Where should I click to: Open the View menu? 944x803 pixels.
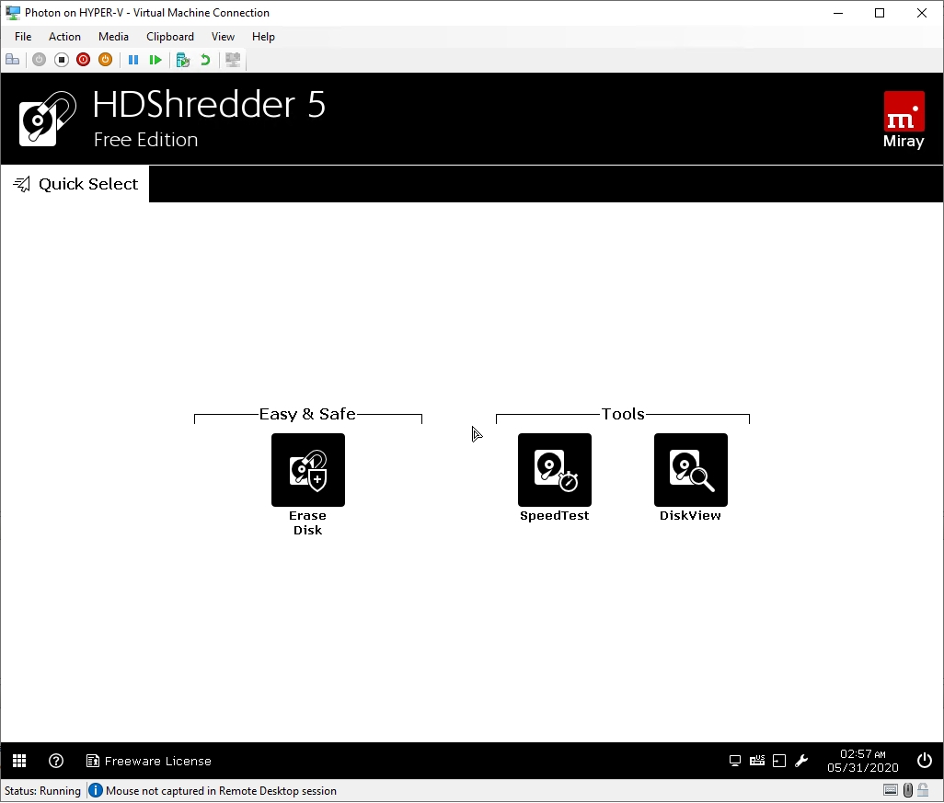223,37
